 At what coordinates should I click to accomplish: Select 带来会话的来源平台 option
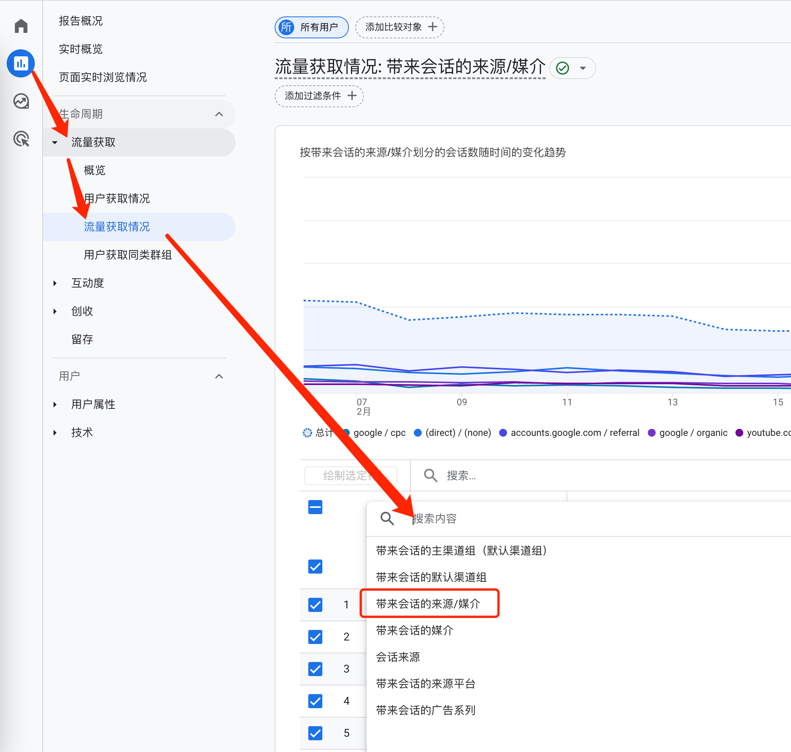[426, 684]
